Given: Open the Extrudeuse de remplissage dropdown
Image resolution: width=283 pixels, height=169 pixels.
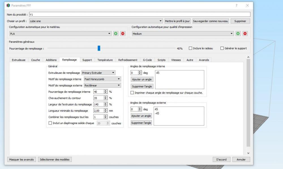Looking at the screenshot, I should 98,73.
